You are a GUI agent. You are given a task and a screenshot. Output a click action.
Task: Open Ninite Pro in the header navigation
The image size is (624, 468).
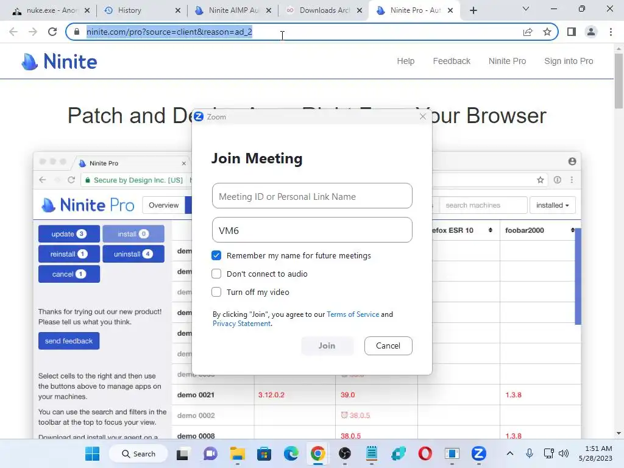pos(508,62)
